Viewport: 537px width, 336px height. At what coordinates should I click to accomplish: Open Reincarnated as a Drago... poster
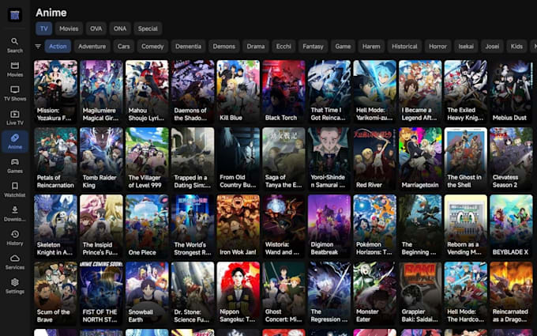[511, 293]
